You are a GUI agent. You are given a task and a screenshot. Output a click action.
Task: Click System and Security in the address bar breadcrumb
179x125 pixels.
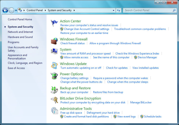coord(60,10)
